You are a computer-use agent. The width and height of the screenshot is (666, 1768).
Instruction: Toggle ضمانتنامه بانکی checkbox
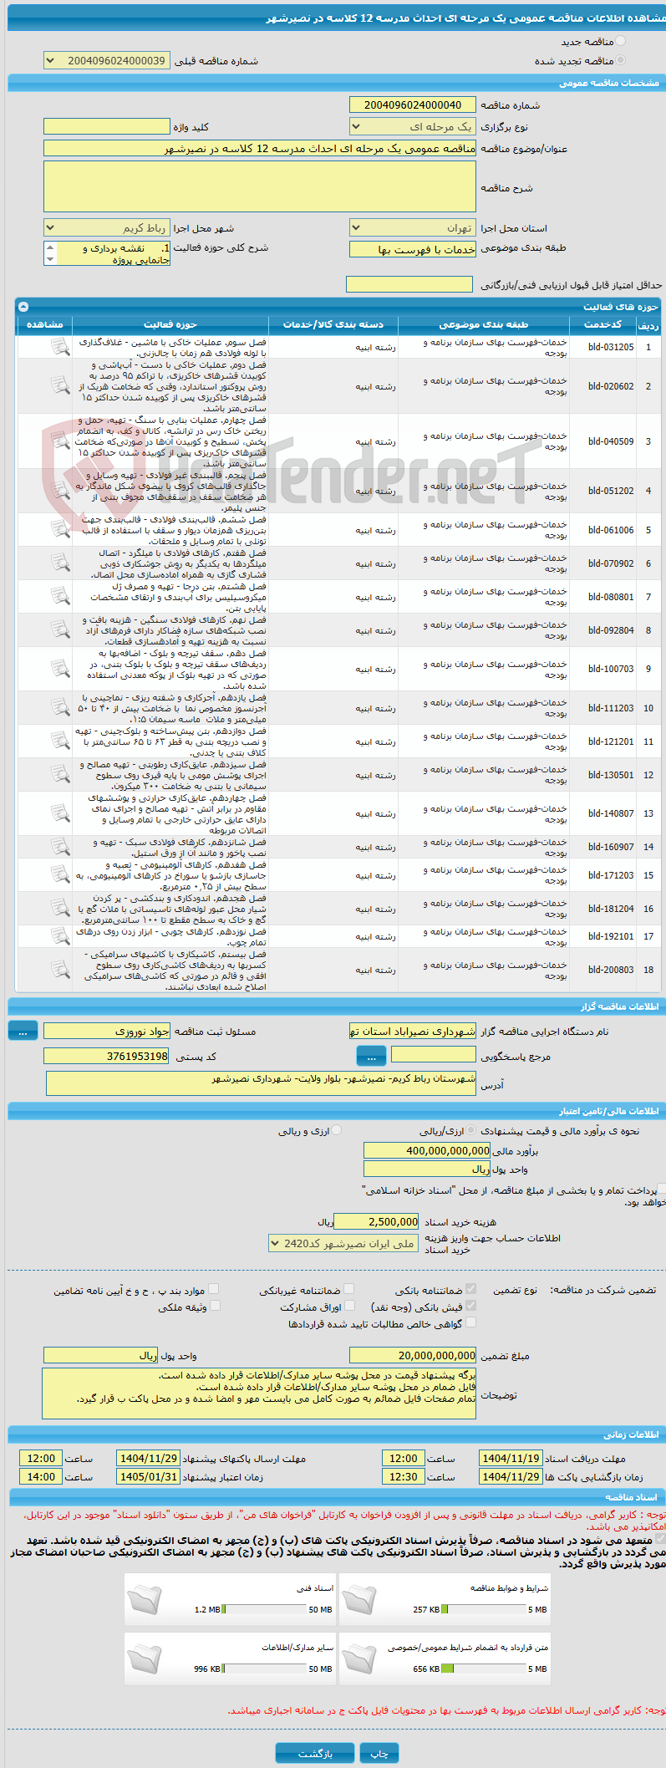pos(471,1289)
